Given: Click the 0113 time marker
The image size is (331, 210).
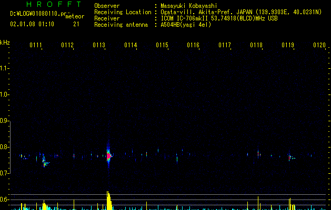Looking at the screenshot, I should [99, 45].
